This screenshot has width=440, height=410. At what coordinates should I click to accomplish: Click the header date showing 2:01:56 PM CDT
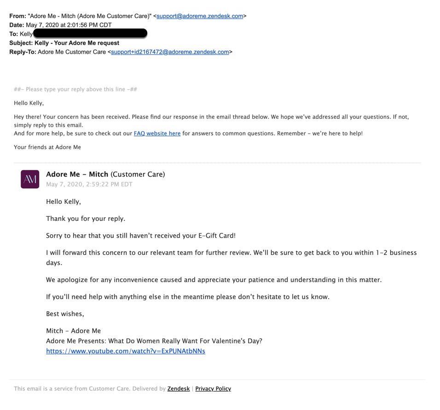[69, 25]
